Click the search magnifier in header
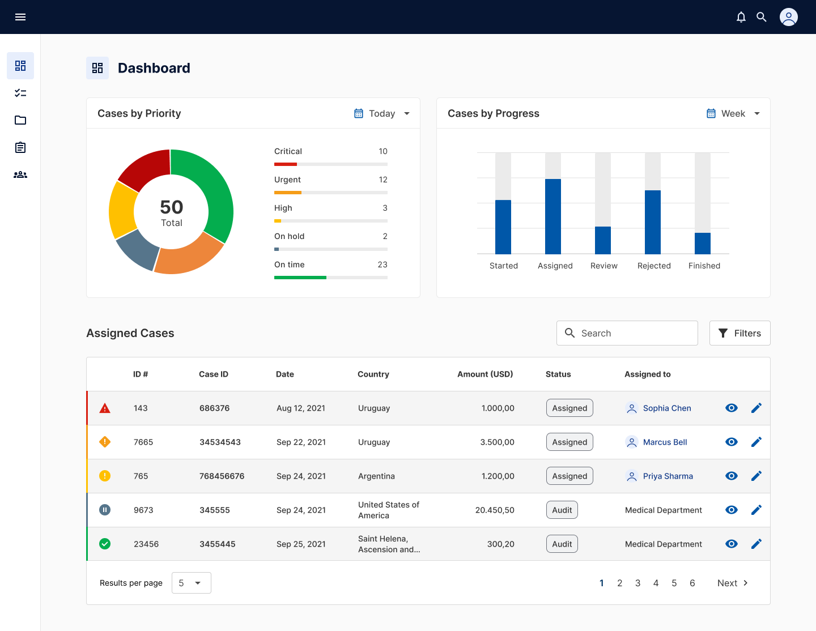816x631 pixels. (x=762, y=17)
